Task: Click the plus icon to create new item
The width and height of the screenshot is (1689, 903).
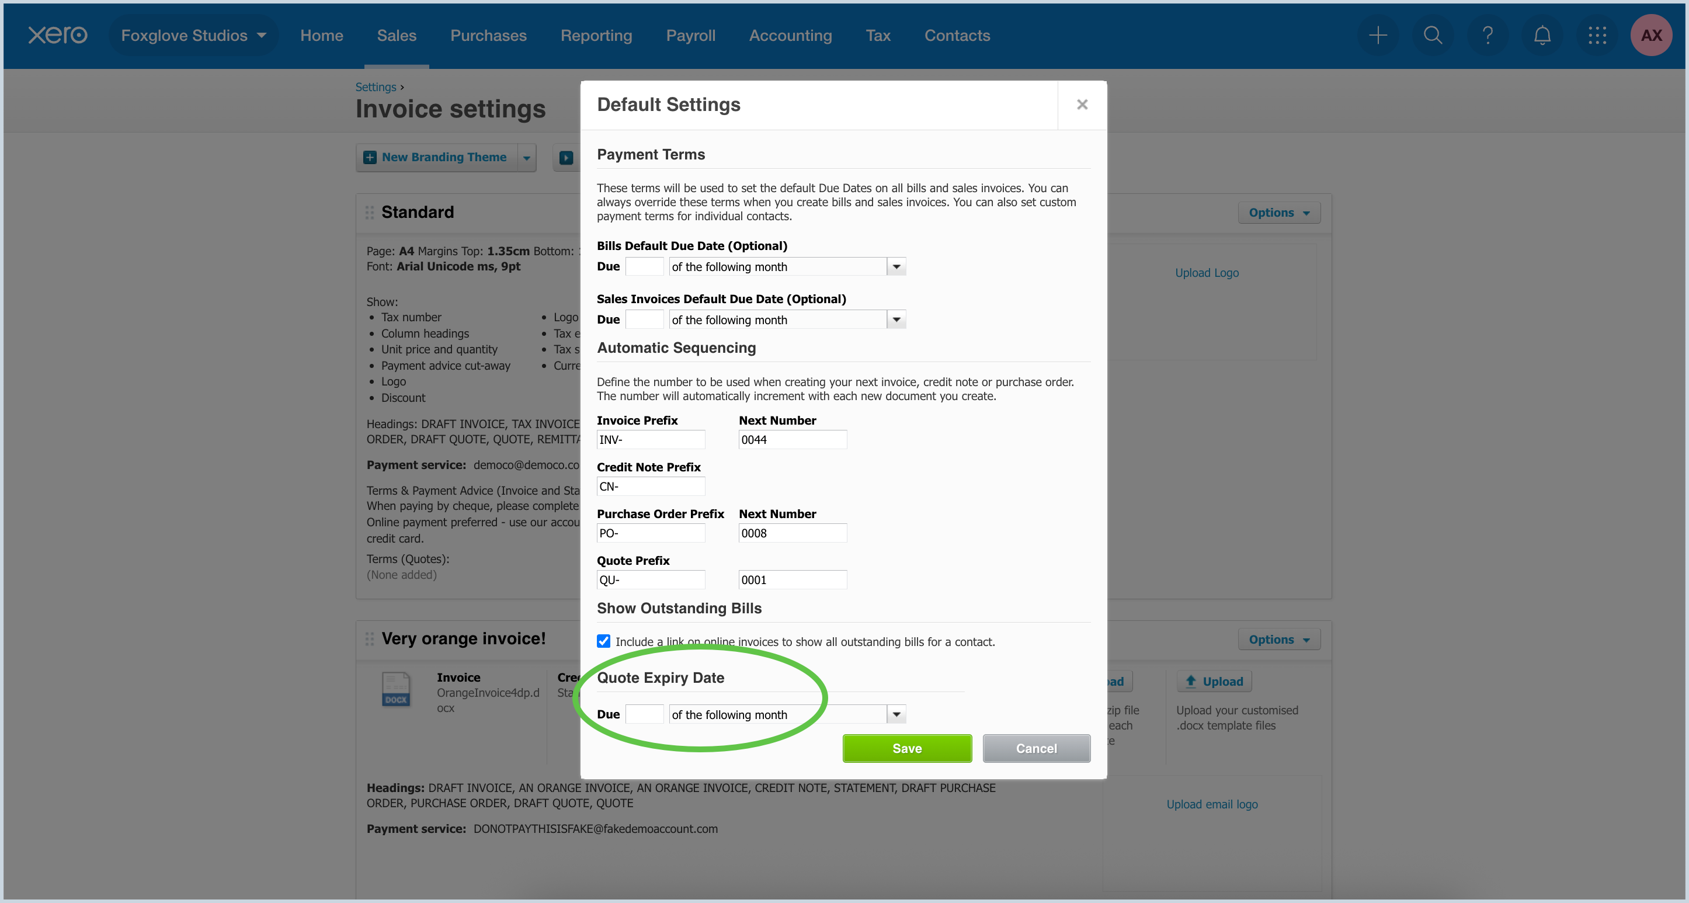Action: click(x=1378, y=36)
